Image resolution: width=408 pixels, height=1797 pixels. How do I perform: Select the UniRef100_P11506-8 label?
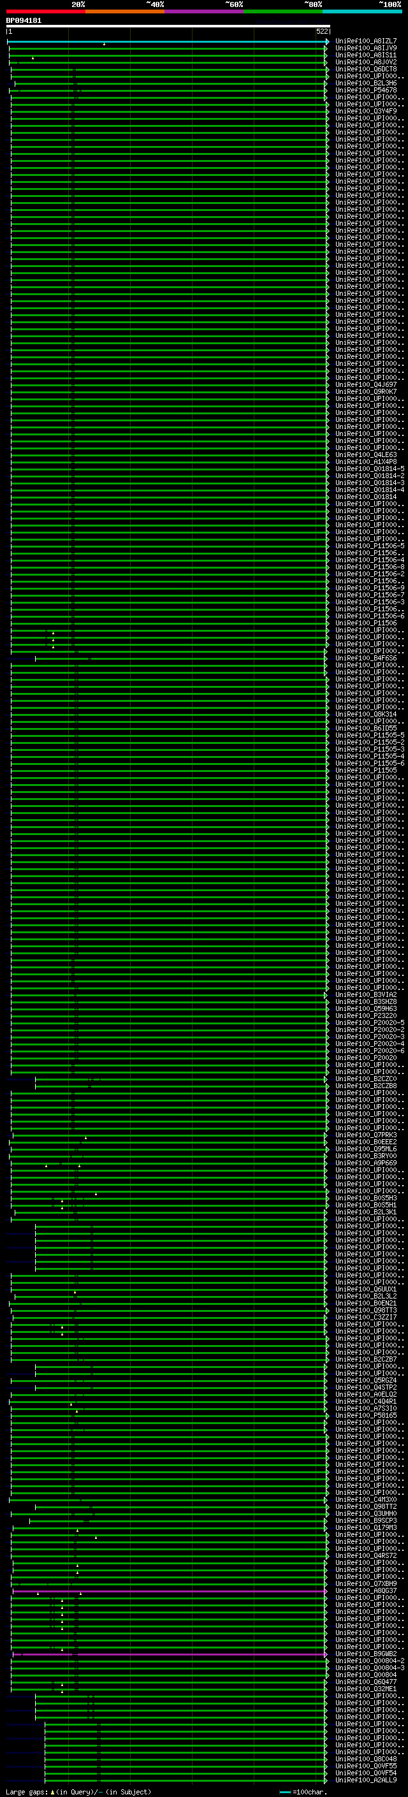(370, 567)
